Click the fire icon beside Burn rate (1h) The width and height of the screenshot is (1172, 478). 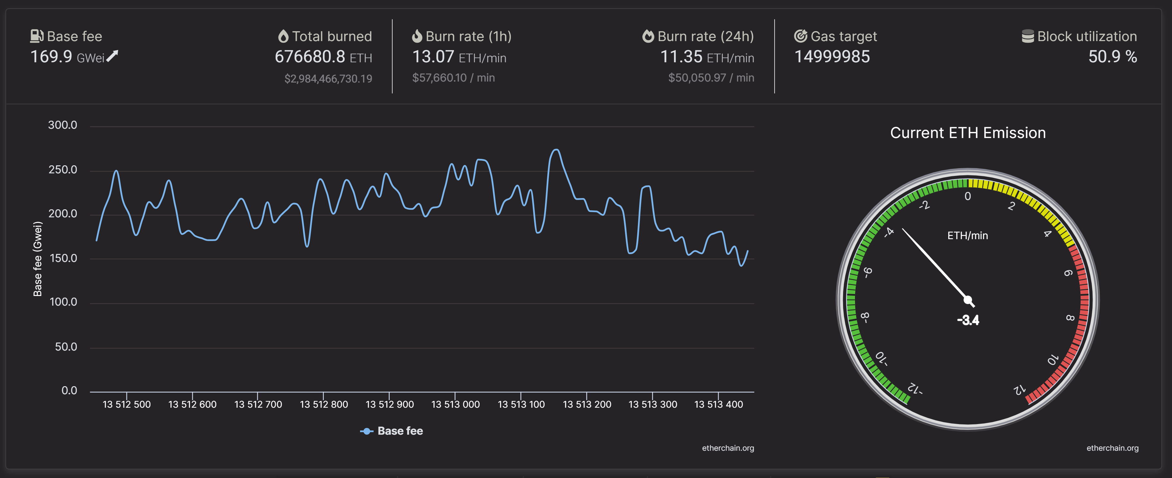point(417,36)
